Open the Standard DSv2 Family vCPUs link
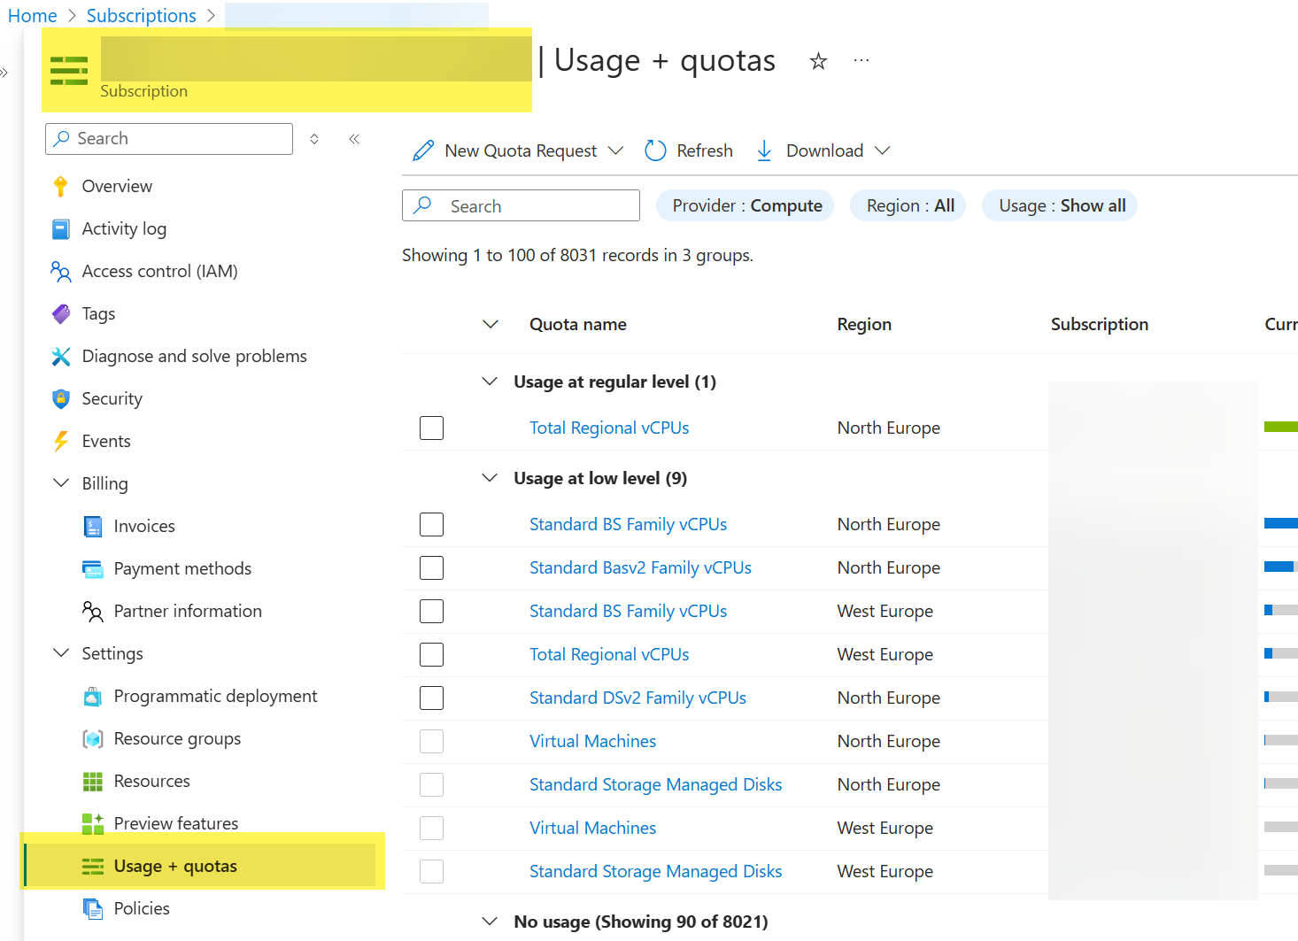The image size is (1298, 941). click(x=637, y=698)
